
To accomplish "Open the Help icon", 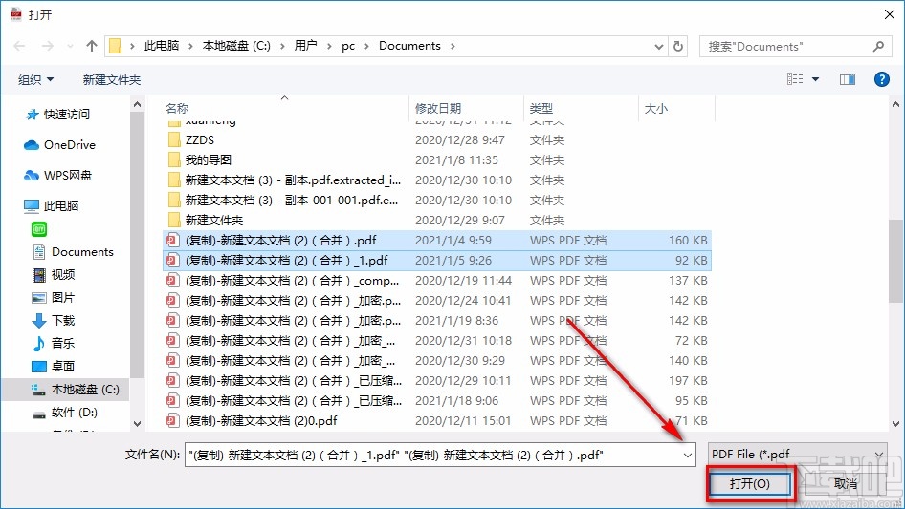I will pos(881,79).
